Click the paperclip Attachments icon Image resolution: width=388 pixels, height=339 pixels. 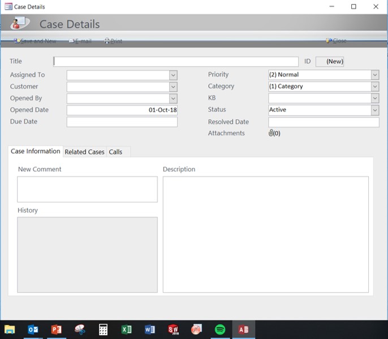coord(271,133)
